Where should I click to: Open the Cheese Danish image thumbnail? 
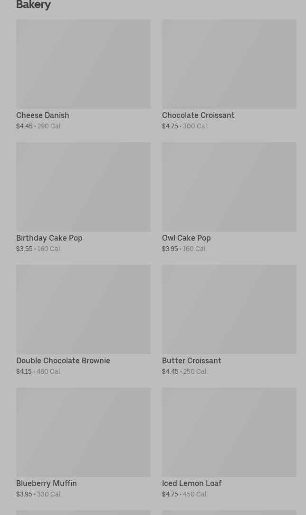(x=83, y=64)
